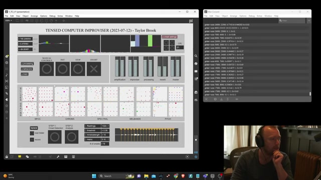
Task: Click the threshold number box
Action: click(105, 130)
